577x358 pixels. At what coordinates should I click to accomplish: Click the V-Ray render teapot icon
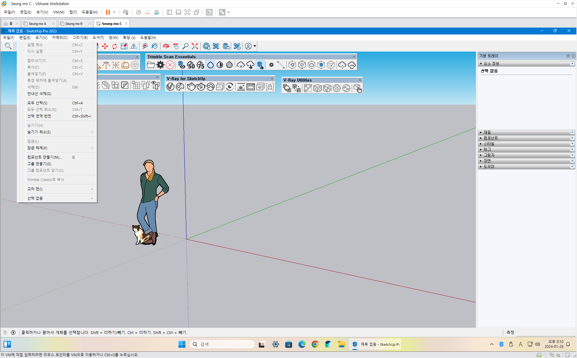[191, 87]
